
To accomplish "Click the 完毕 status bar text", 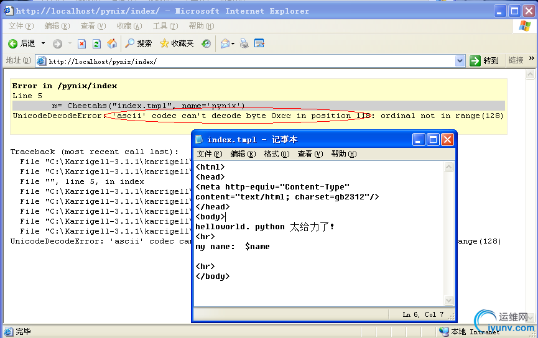I will (23, 332).
